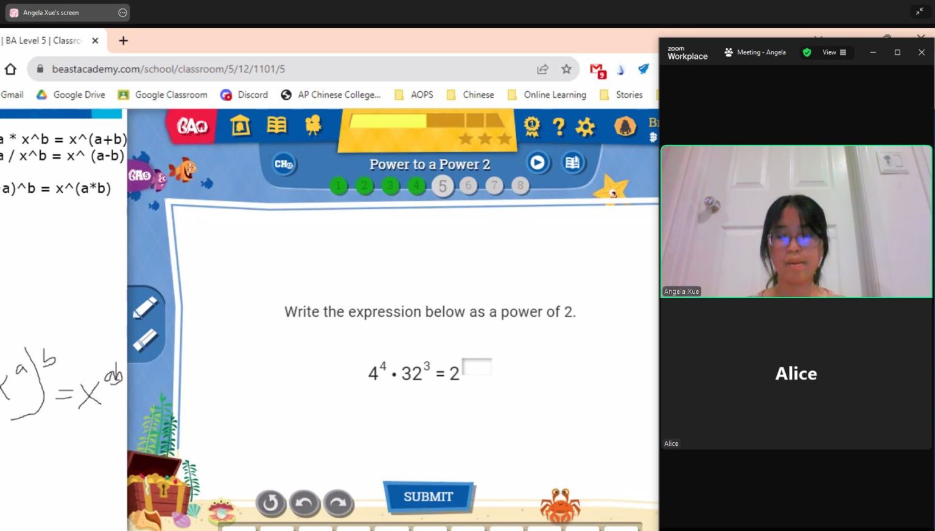Image resolution: width=935 pixels, height=531 pixels.
Task: Select the eraser tool
Action: [145, 341]
